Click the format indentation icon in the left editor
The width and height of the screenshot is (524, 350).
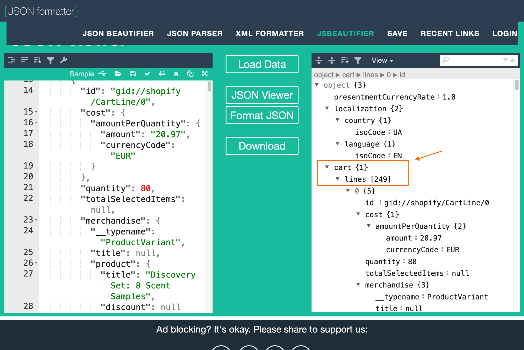(x=12, y=60)
